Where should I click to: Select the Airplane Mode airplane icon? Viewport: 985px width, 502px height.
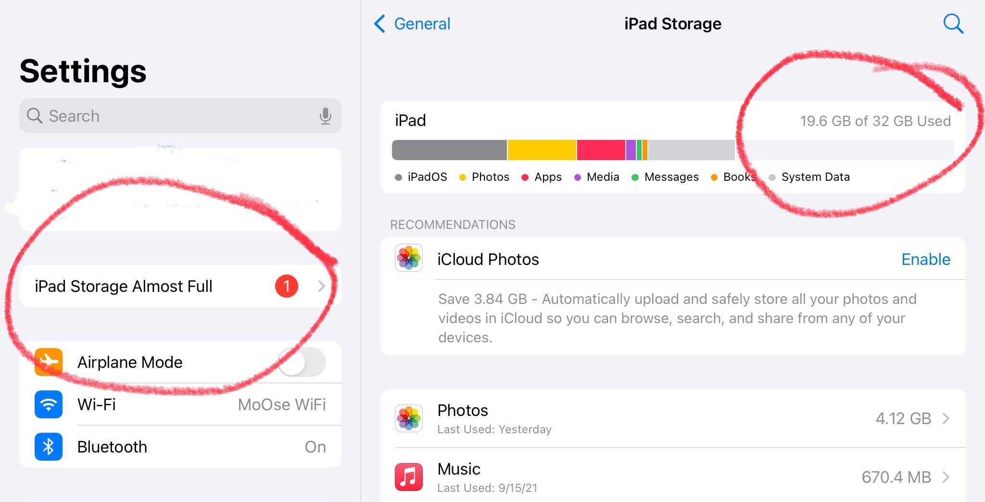pyautogui.click(x=48, y=362)
